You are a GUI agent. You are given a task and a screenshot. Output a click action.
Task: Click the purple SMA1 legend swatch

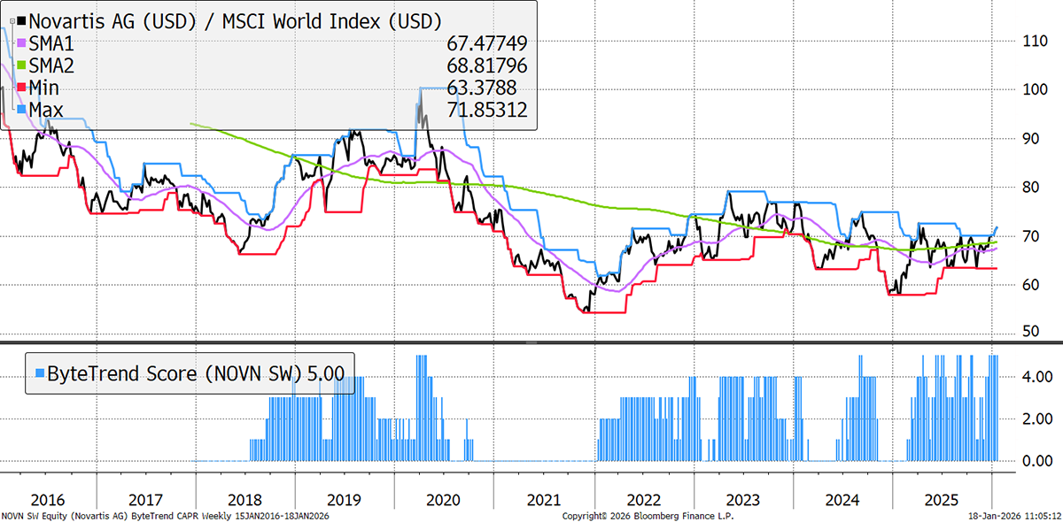tap(22, 43)
